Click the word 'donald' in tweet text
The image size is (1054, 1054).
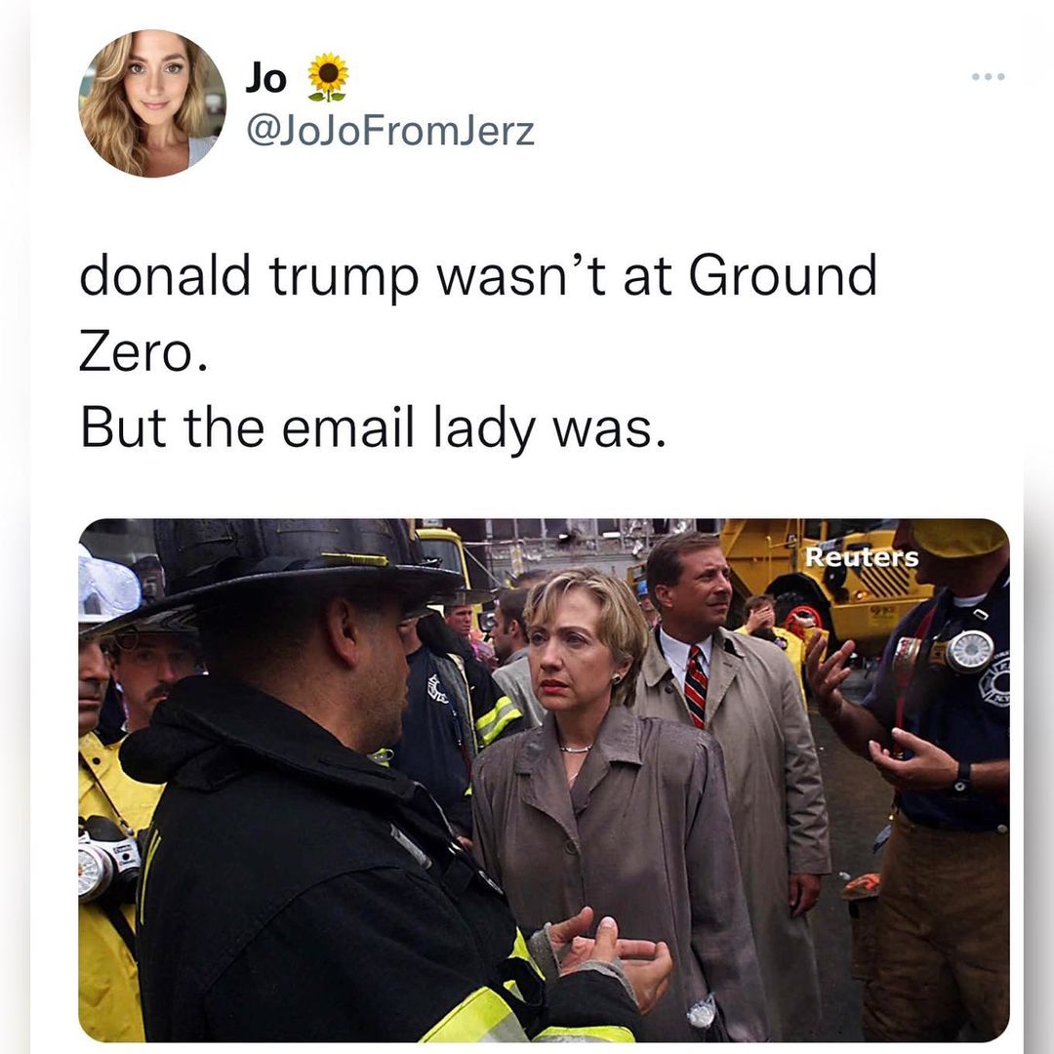click(x=165, y=275)
